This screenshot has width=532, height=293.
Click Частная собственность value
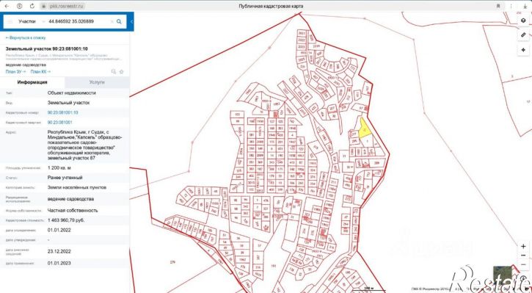pyautogui.click(x=73, y=211)
